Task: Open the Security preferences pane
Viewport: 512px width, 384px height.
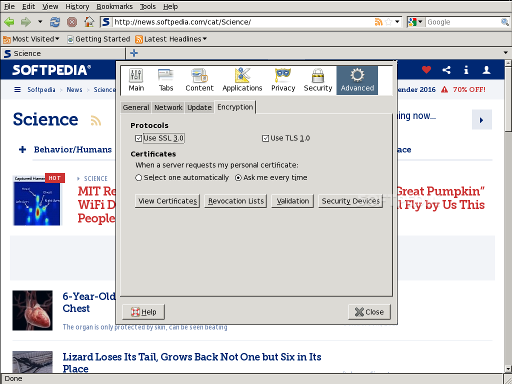Action: point(318,80)
